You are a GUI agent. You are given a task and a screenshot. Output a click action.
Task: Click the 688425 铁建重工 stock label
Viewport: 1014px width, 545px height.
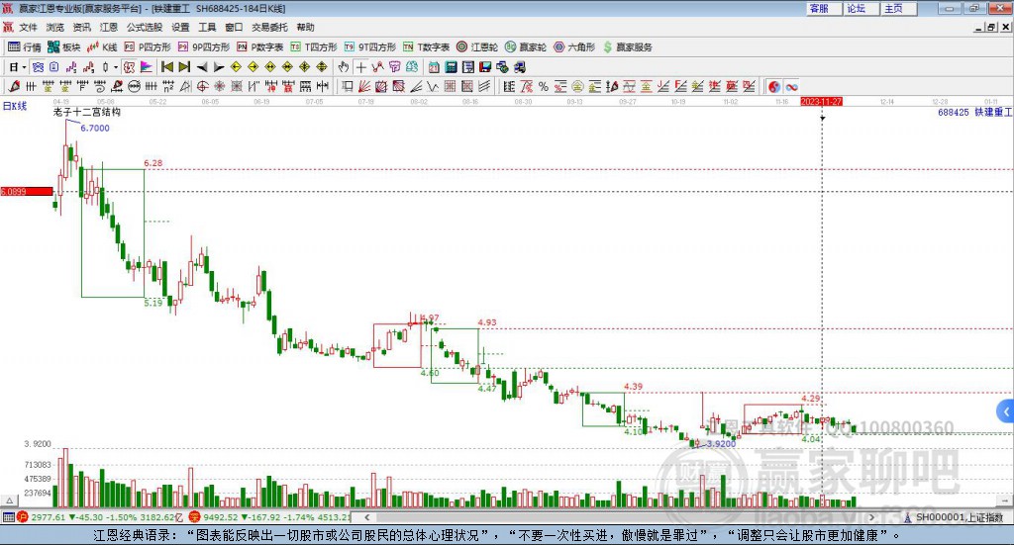[974, 113]
